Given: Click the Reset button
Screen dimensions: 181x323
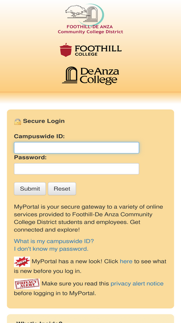Looking at the screenshot, I should pyautogui.click(x=62, y=189).
